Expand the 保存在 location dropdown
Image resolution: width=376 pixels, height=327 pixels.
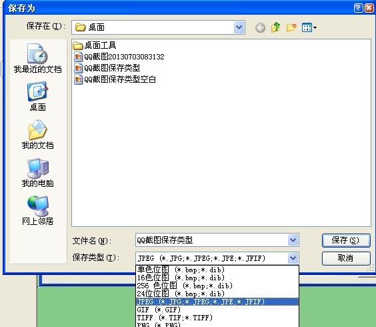coord(239,27)
